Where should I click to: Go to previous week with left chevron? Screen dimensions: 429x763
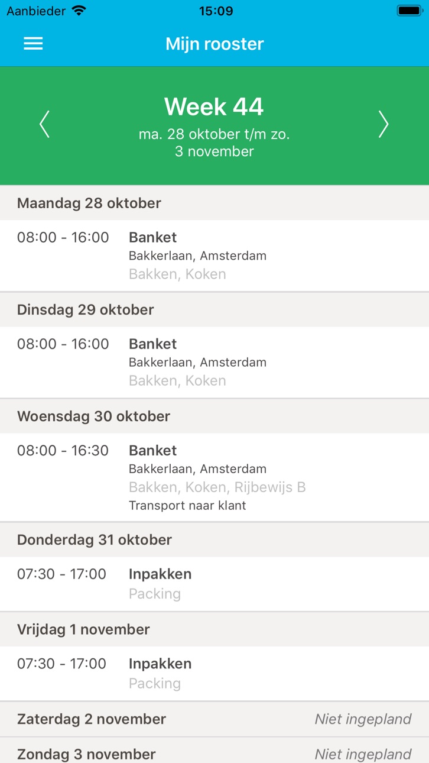point(44,125)
